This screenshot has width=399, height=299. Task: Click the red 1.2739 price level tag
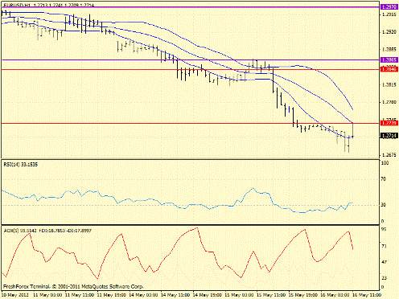point(389,123)
